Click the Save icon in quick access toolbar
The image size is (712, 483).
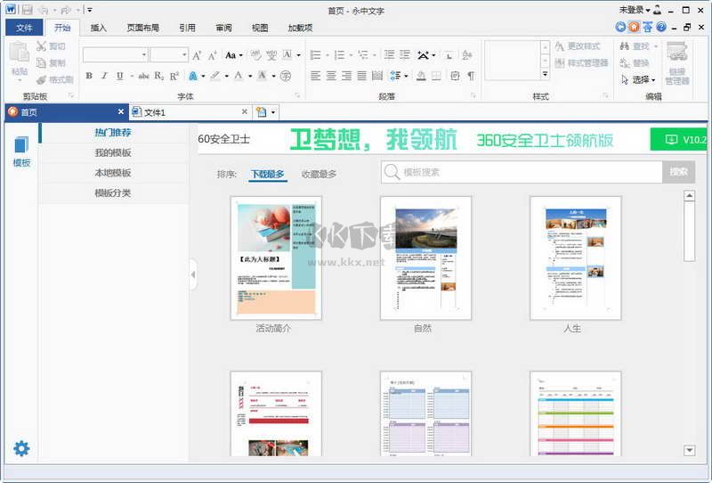[x=28, y=9]
